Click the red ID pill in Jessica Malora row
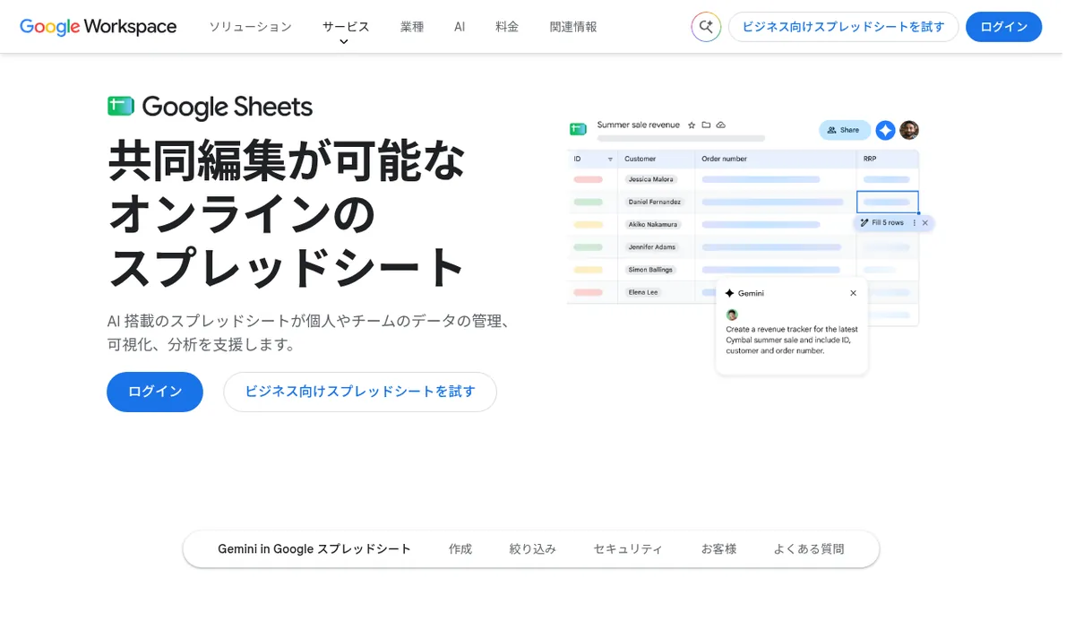 coord(588,179)
